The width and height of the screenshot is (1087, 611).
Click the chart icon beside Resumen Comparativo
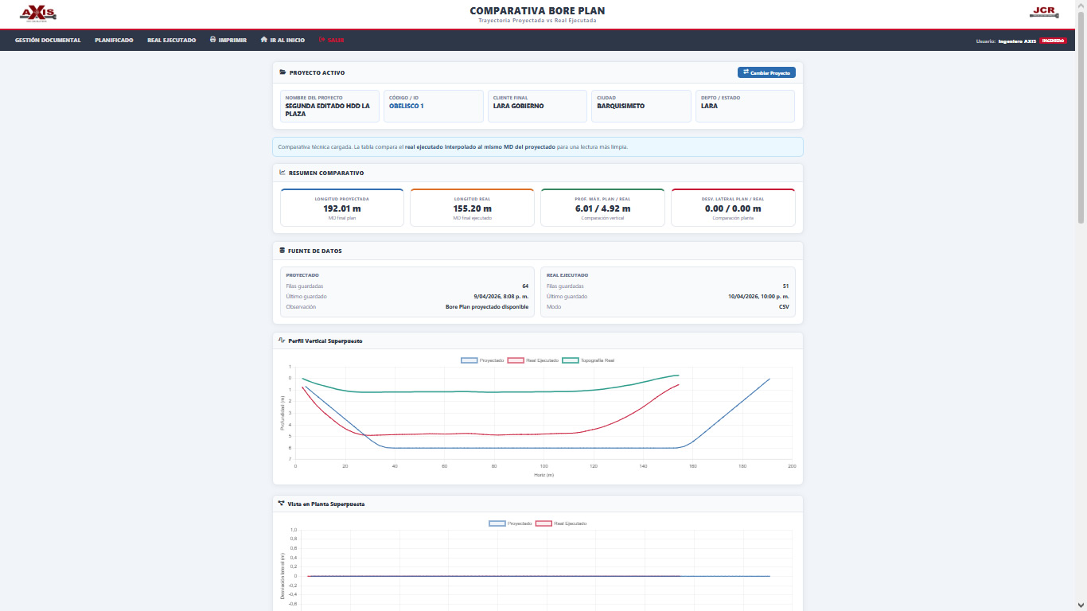282,173
